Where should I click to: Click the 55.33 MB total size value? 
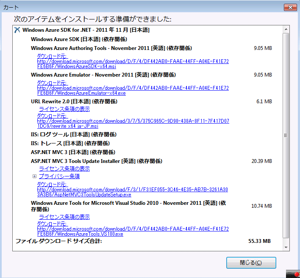(x=259, y=241)
